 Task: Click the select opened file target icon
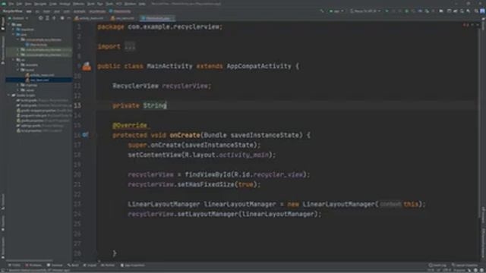[40, 18]
